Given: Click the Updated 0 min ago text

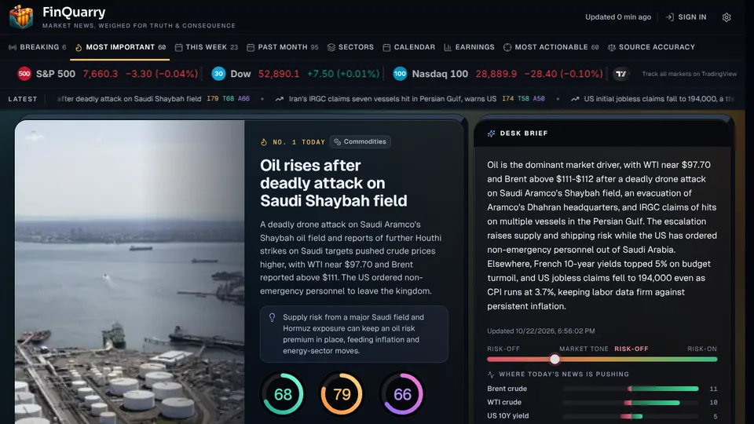Looking at the screenshot, I should coord(618,17).
